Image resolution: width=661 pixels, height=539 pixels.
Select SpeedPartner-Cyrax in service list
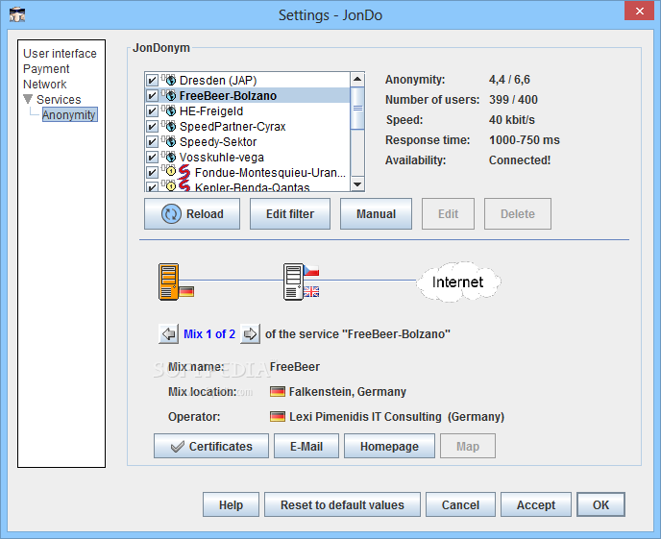tap(233, 127)
